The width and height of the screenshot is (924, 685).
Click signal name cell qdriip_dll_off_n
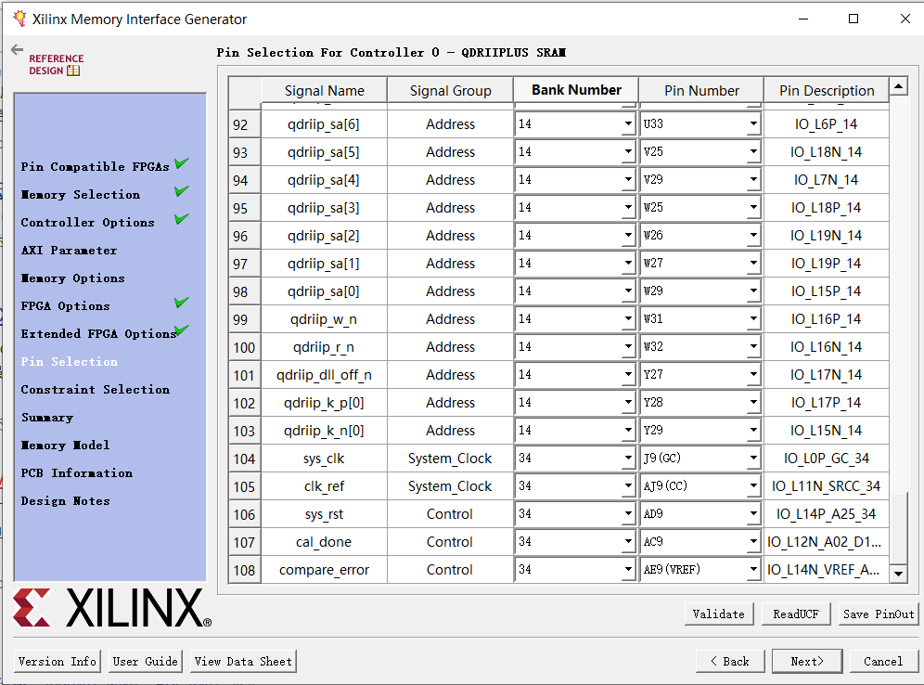click(324, 375)
